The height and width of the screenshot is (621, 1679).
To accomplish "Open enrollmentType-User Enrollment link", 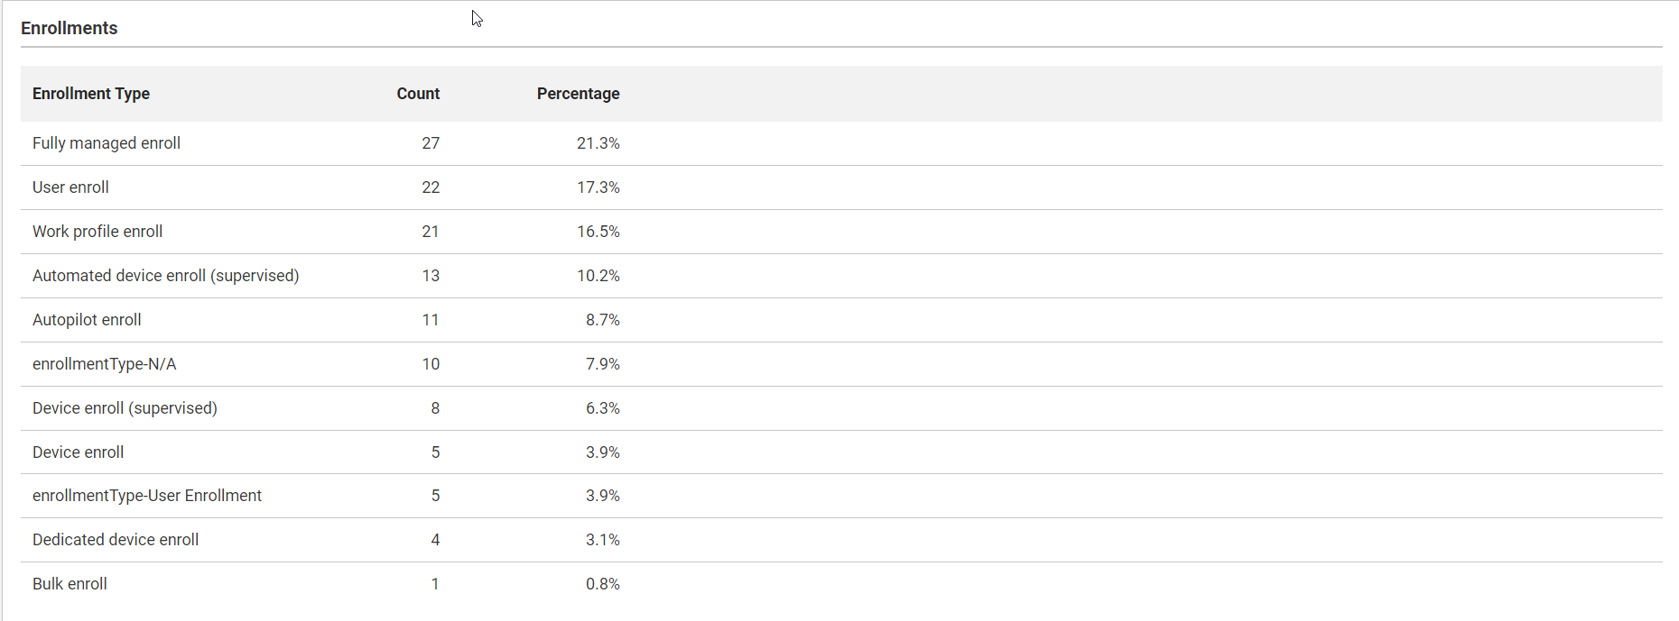I will coord(147,495).
